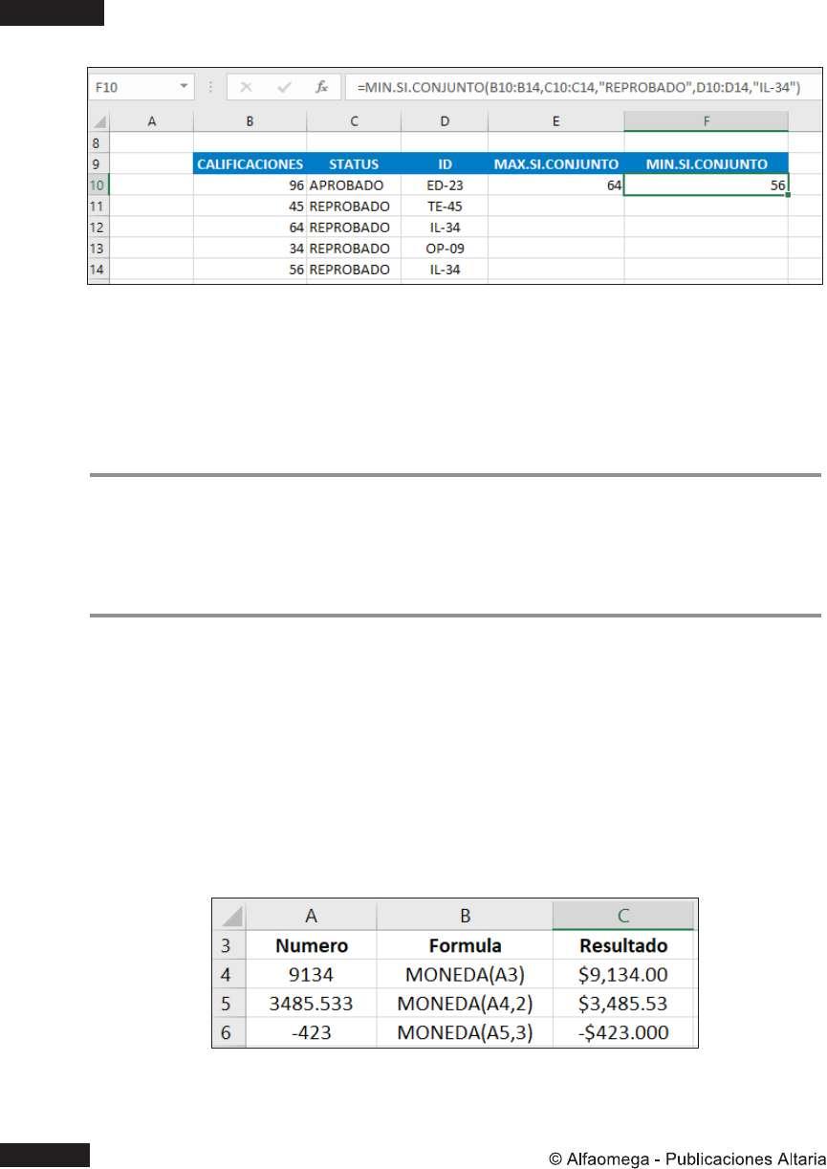Image resolution: width=827 pixels, height=1169 pixels.
Task: Click the Numero header cell
Action: (312, 946)
